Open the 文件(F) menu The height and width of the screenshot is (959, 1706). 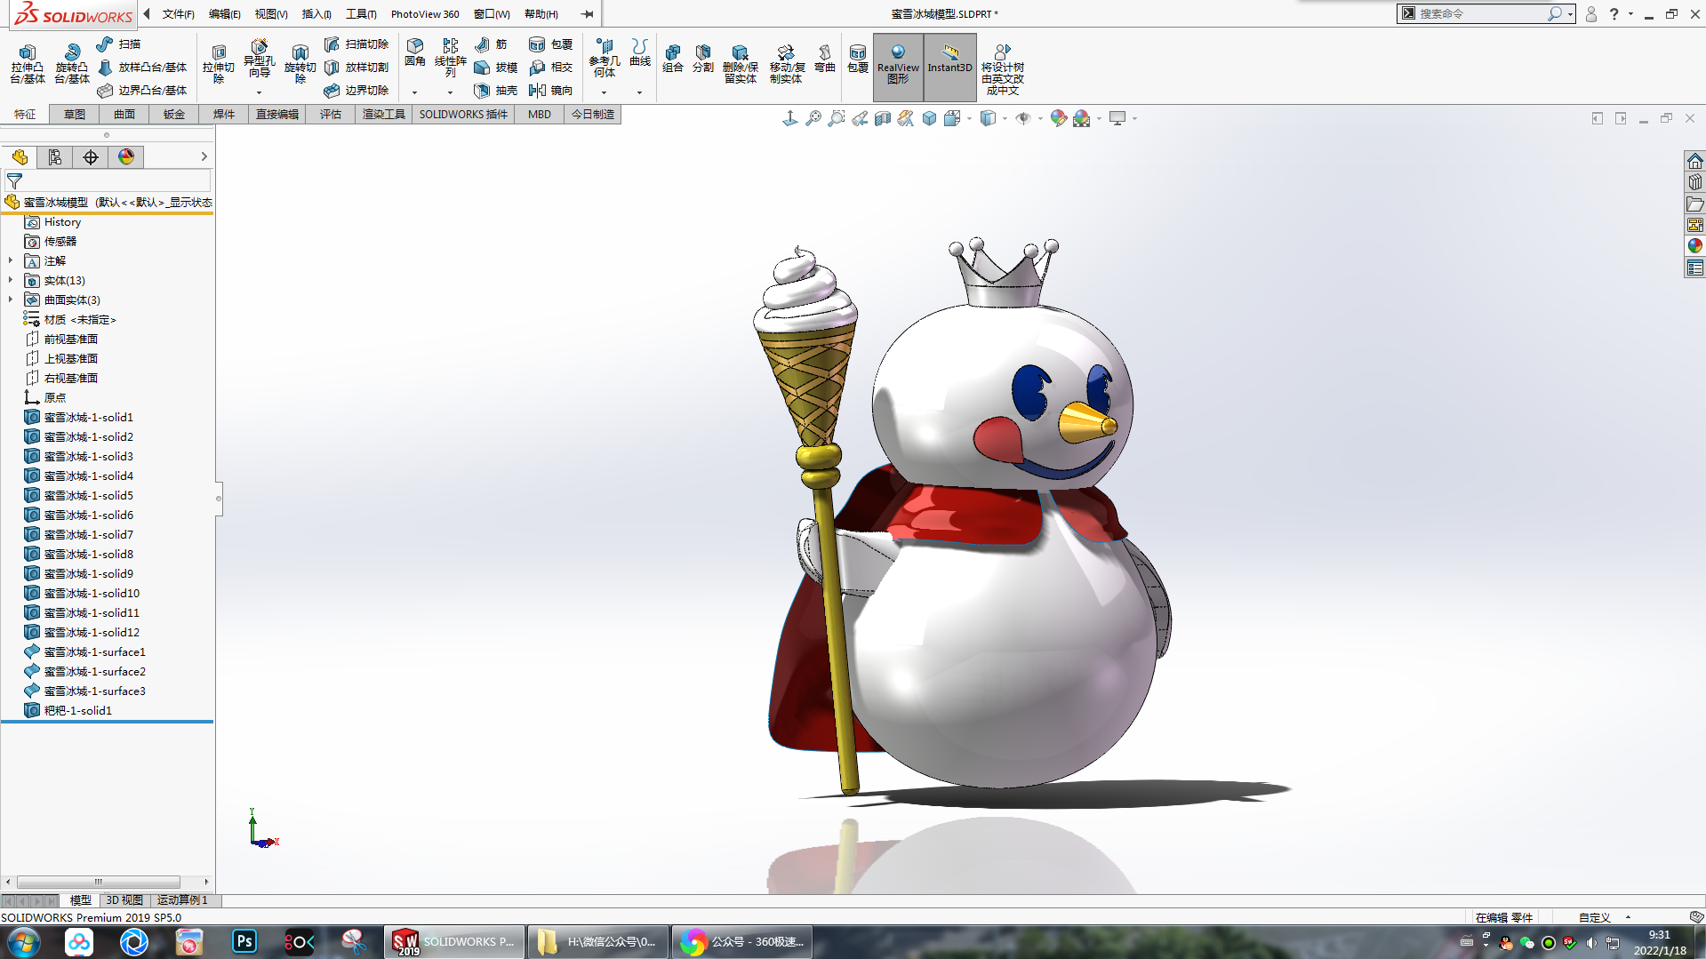tap(178, 14)
